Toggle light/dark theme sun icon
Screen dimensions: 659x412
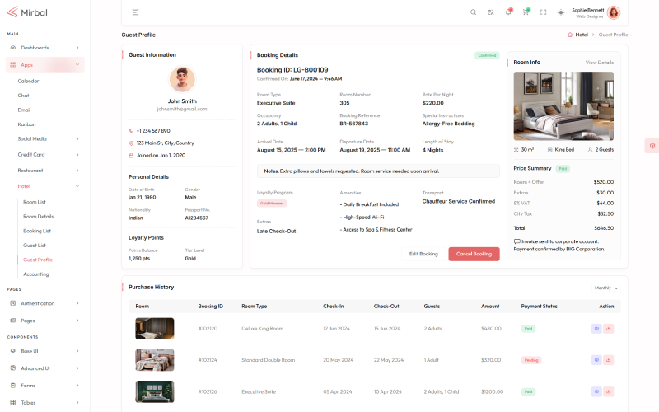click(x=561, y=12)
